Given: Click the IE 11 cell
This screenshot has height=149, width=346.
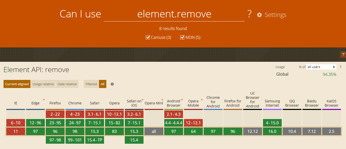Looking at the screenshot, I should click(16, 131).
